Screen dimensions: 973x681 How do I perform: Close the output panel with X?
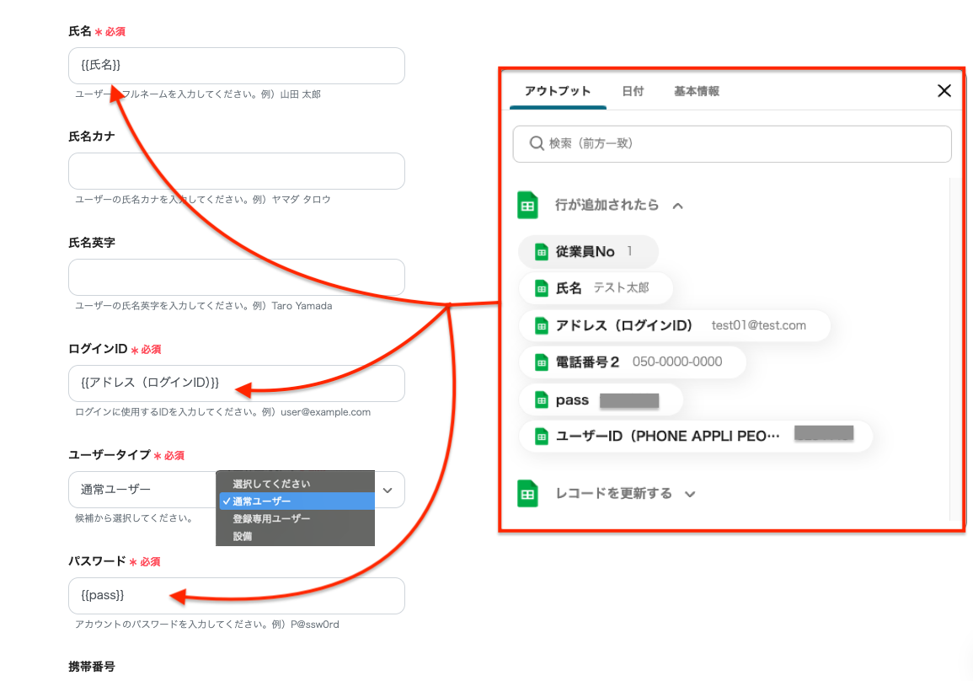click(x=944, y=91)
